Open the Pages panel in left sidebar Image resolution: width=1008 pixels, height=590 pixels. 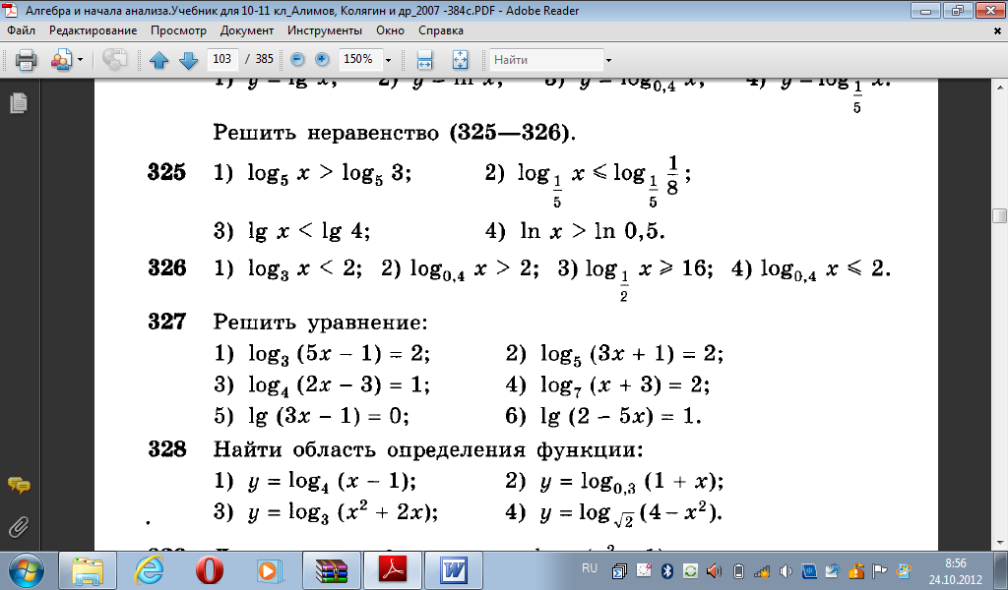(x=19, y=102)
